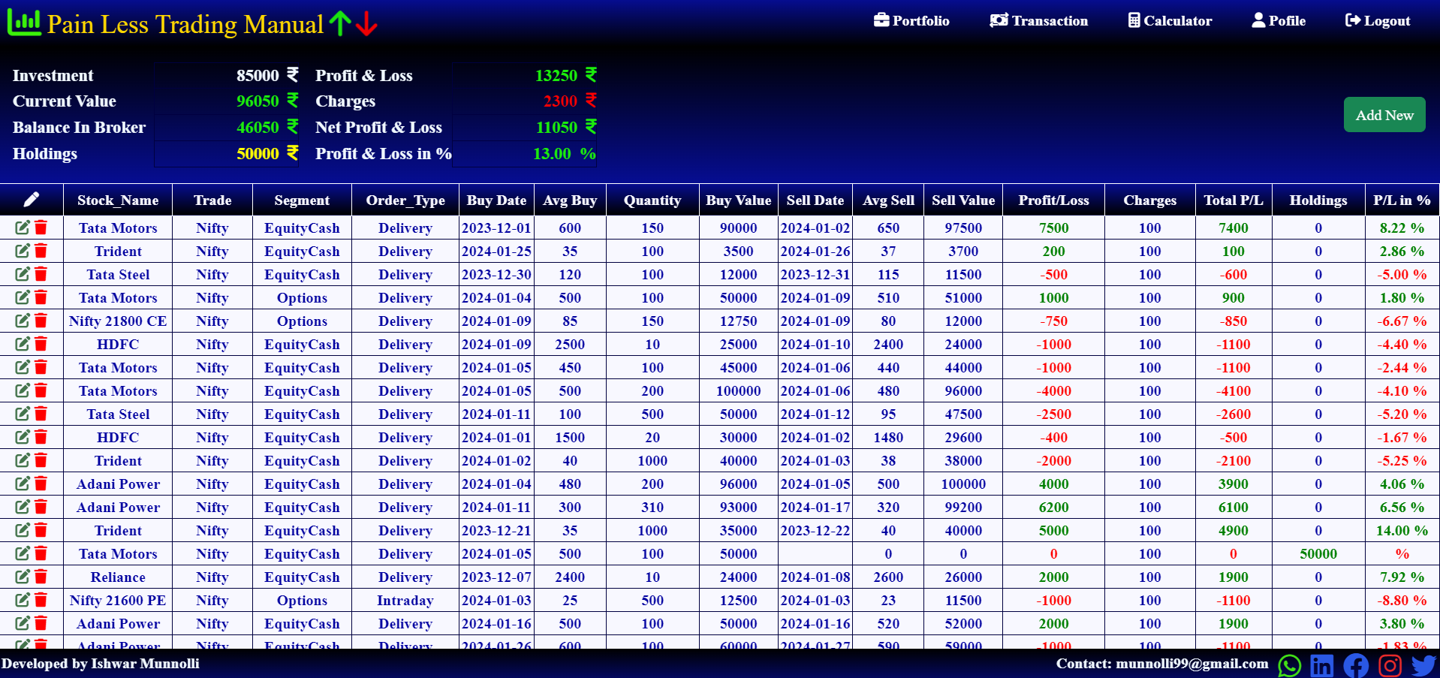Click the Intraday order type cell
1440x678 pixels.
(405, 600)
